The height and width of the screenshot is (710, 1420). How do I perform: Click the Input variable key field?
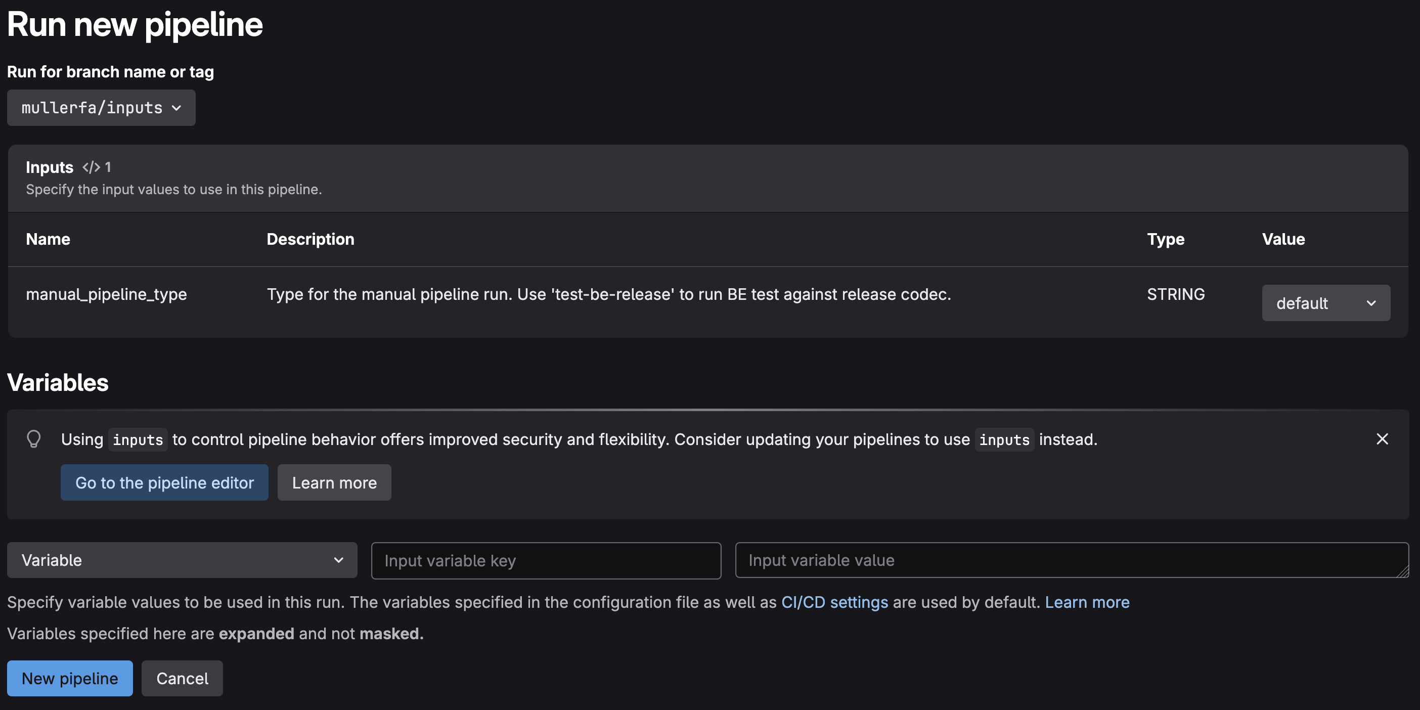coord(546,561)
